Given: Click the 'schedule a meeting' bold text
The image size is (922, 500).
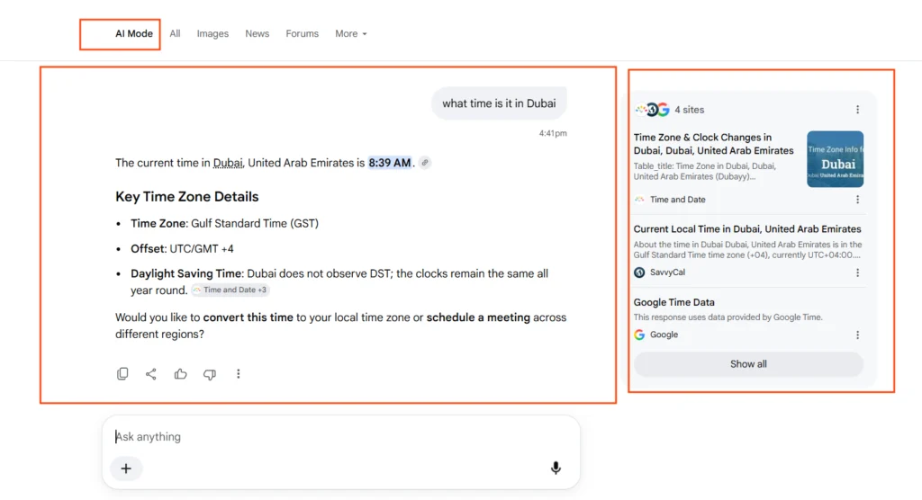Looking at the screenshot, I should click(478, 317).
